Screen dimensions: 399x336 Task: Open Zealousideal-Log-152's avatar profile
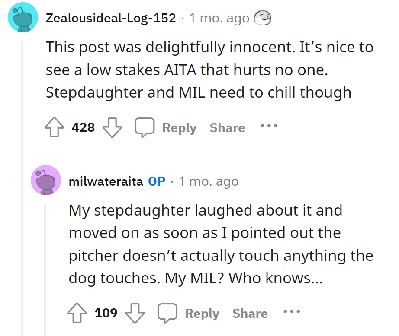click(23, 18)
